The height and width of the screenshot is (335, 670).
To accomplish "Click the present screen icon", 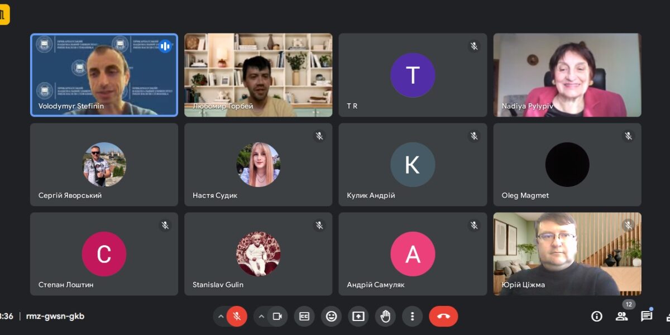I will click(x=358, y=317).
